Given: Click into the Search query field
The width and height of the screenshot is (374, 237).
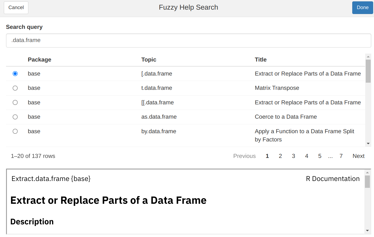Looking at the screenshot, I should click(x=188, y=40).
